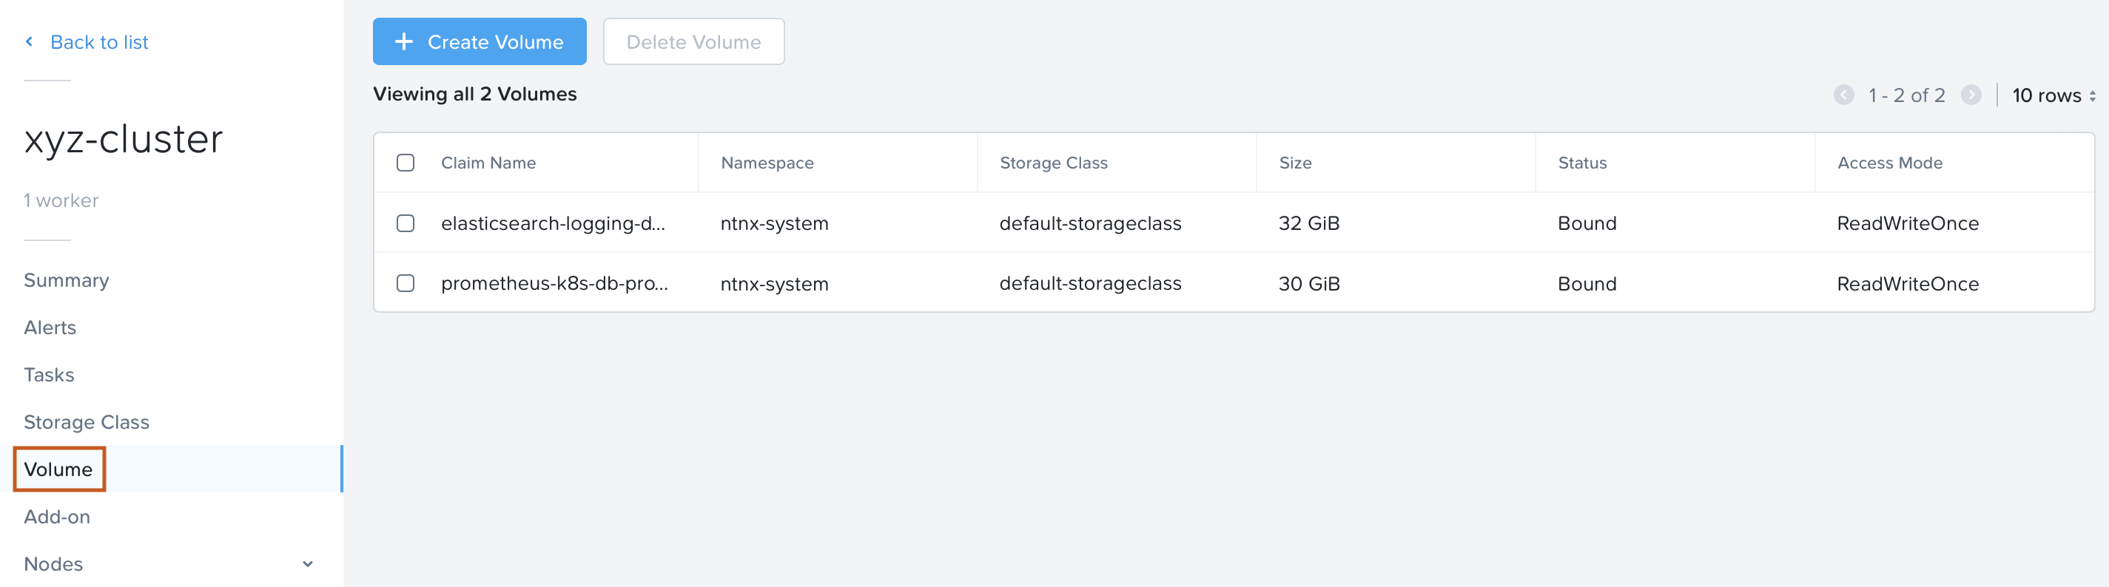Open the Tasks sidebar page
This screenshot has width=2109, height=587.
(49, 376)
